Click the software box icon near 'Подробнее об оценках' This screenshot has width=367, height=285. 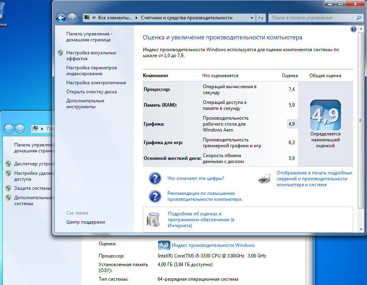click(x=154, y=219)
